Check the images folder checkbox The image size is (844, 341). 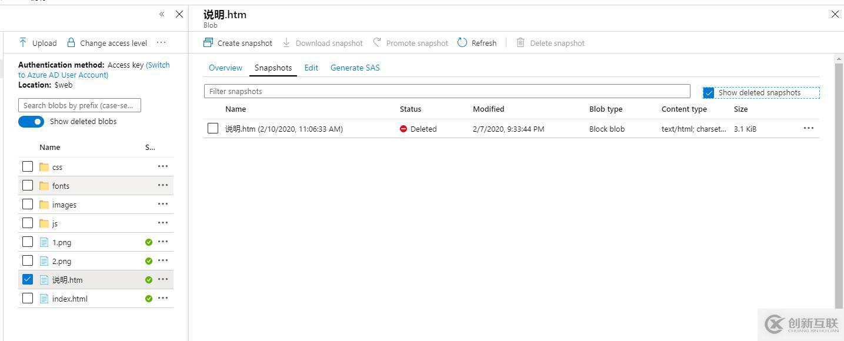[x=28, y=204]
